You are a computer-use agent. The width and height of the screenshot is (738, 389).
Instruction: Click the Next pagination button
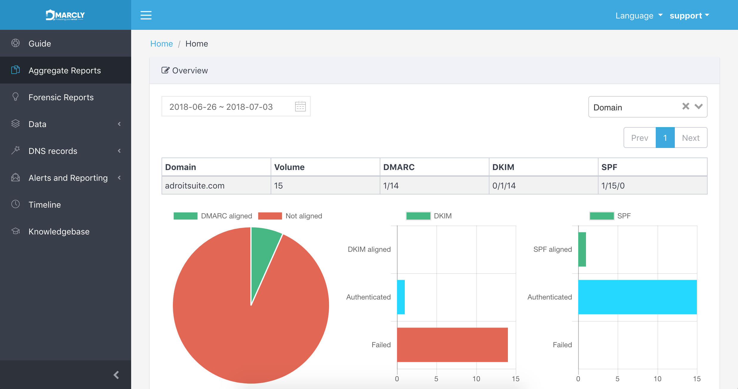[691, 138]
